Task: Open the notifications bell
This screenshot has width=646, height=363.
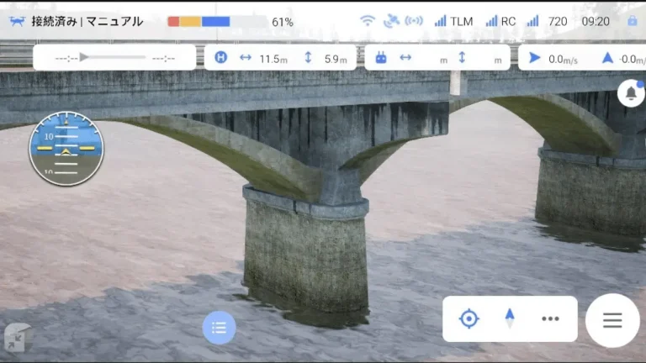Action: pyautogui.click(x=631, y=92)
